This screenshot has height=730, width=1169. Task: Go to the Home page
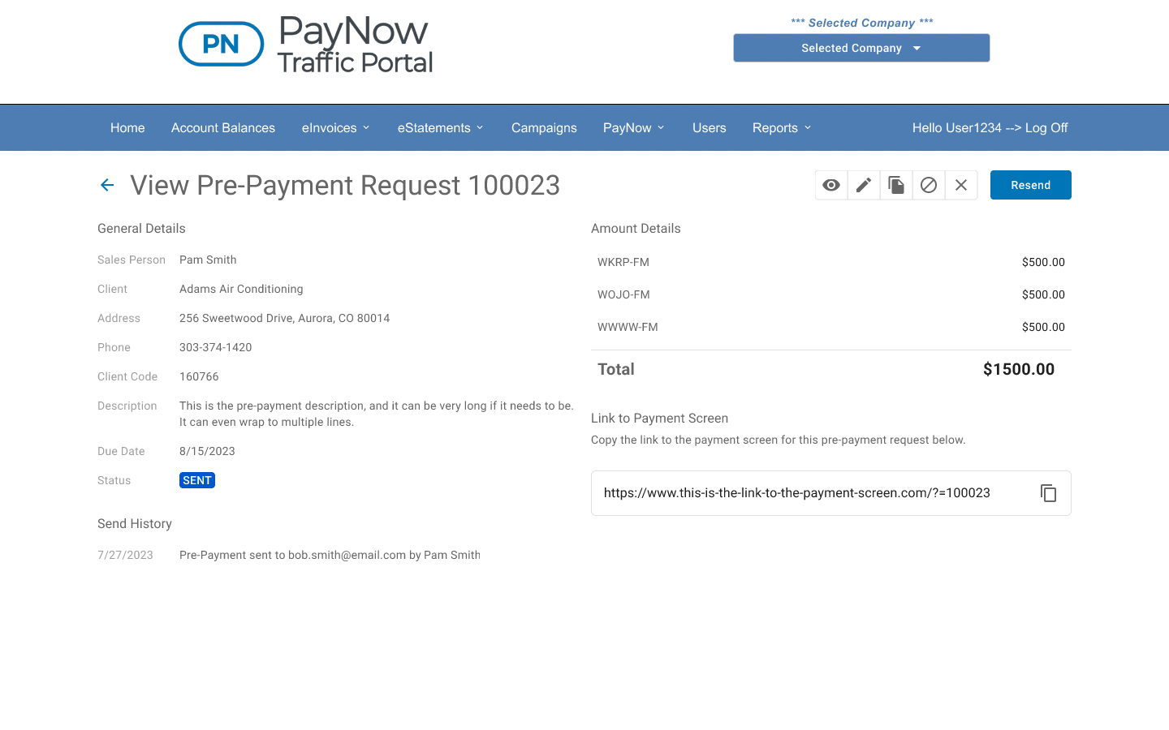[x=127, y=128]
